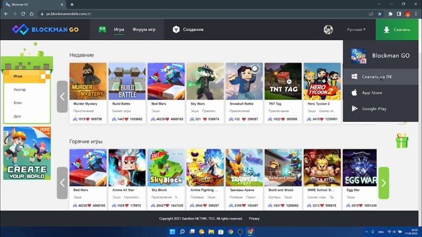Click the Blockman GO logo
Image resolution: width=422 pixels, height=237 pixels.
coord(45,29)
